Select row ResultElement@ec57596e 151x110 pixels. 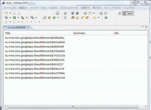[76, 73]
